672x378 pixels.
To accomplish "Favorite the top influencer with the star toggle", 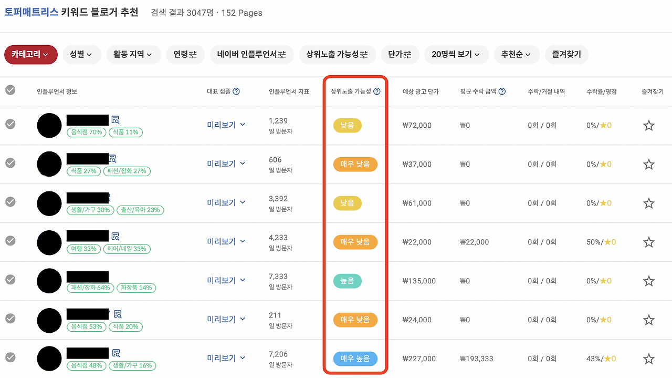I will coord(648,125).
